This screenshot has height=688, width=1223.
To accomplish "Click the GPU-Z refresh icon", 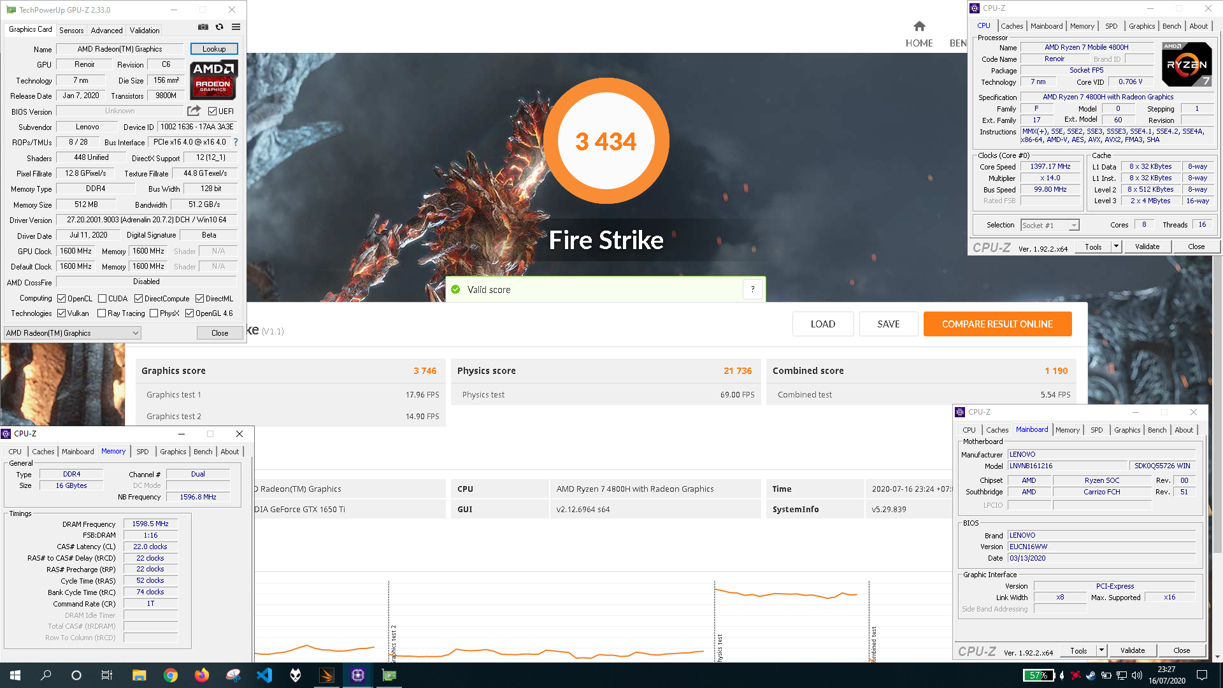I will 220,27.
